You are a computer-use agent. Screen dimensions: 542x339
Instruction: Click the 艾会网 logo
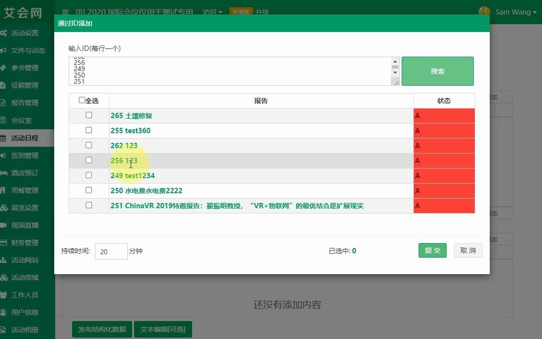tap(23, 12)
